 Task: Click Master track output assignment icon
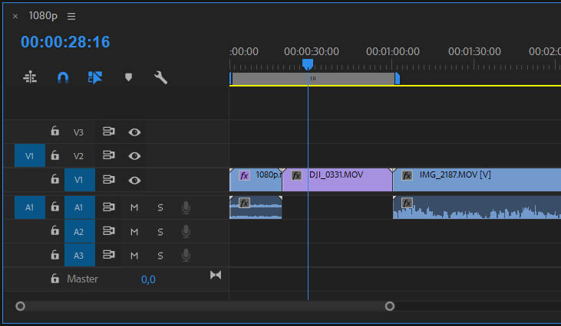tap(216, 275)
